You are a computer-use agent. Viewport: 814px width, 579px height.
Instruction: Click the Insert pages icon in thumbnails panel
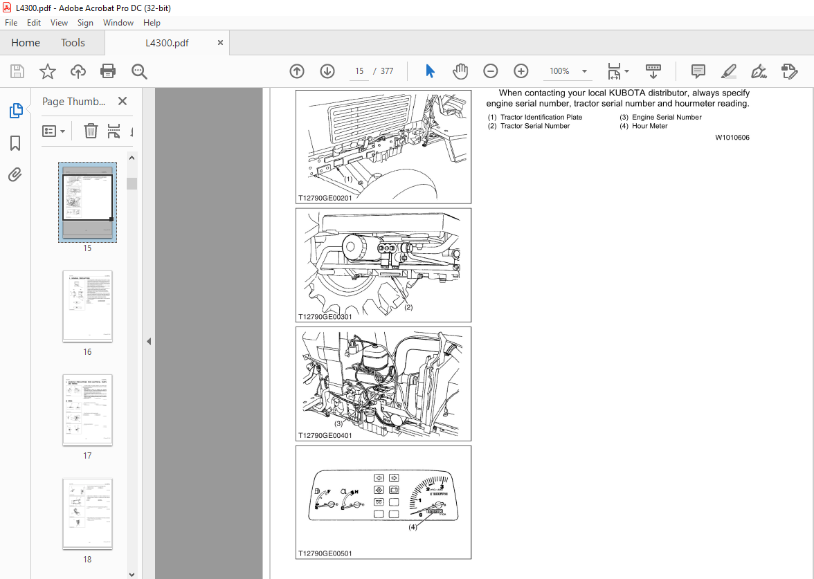[114, 131]
